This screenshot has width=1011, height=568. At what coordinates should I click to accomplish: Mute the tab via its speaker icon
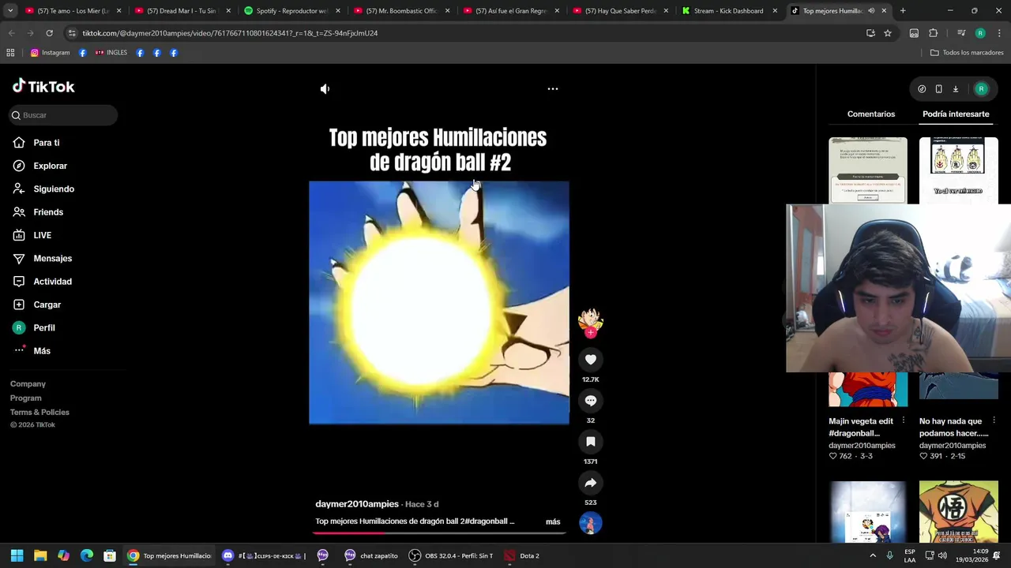coord(871,11)
